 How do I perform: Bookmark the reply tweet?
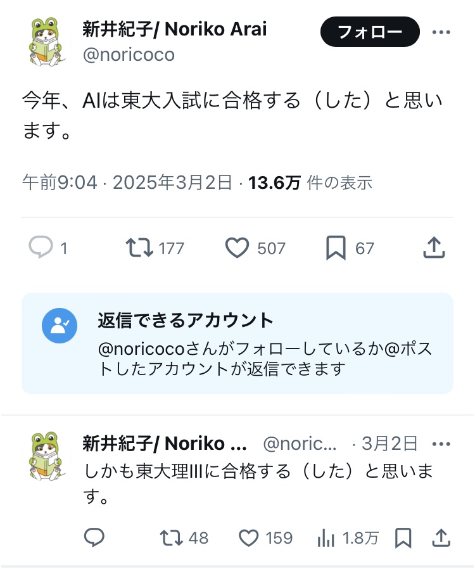pos(403,537)
